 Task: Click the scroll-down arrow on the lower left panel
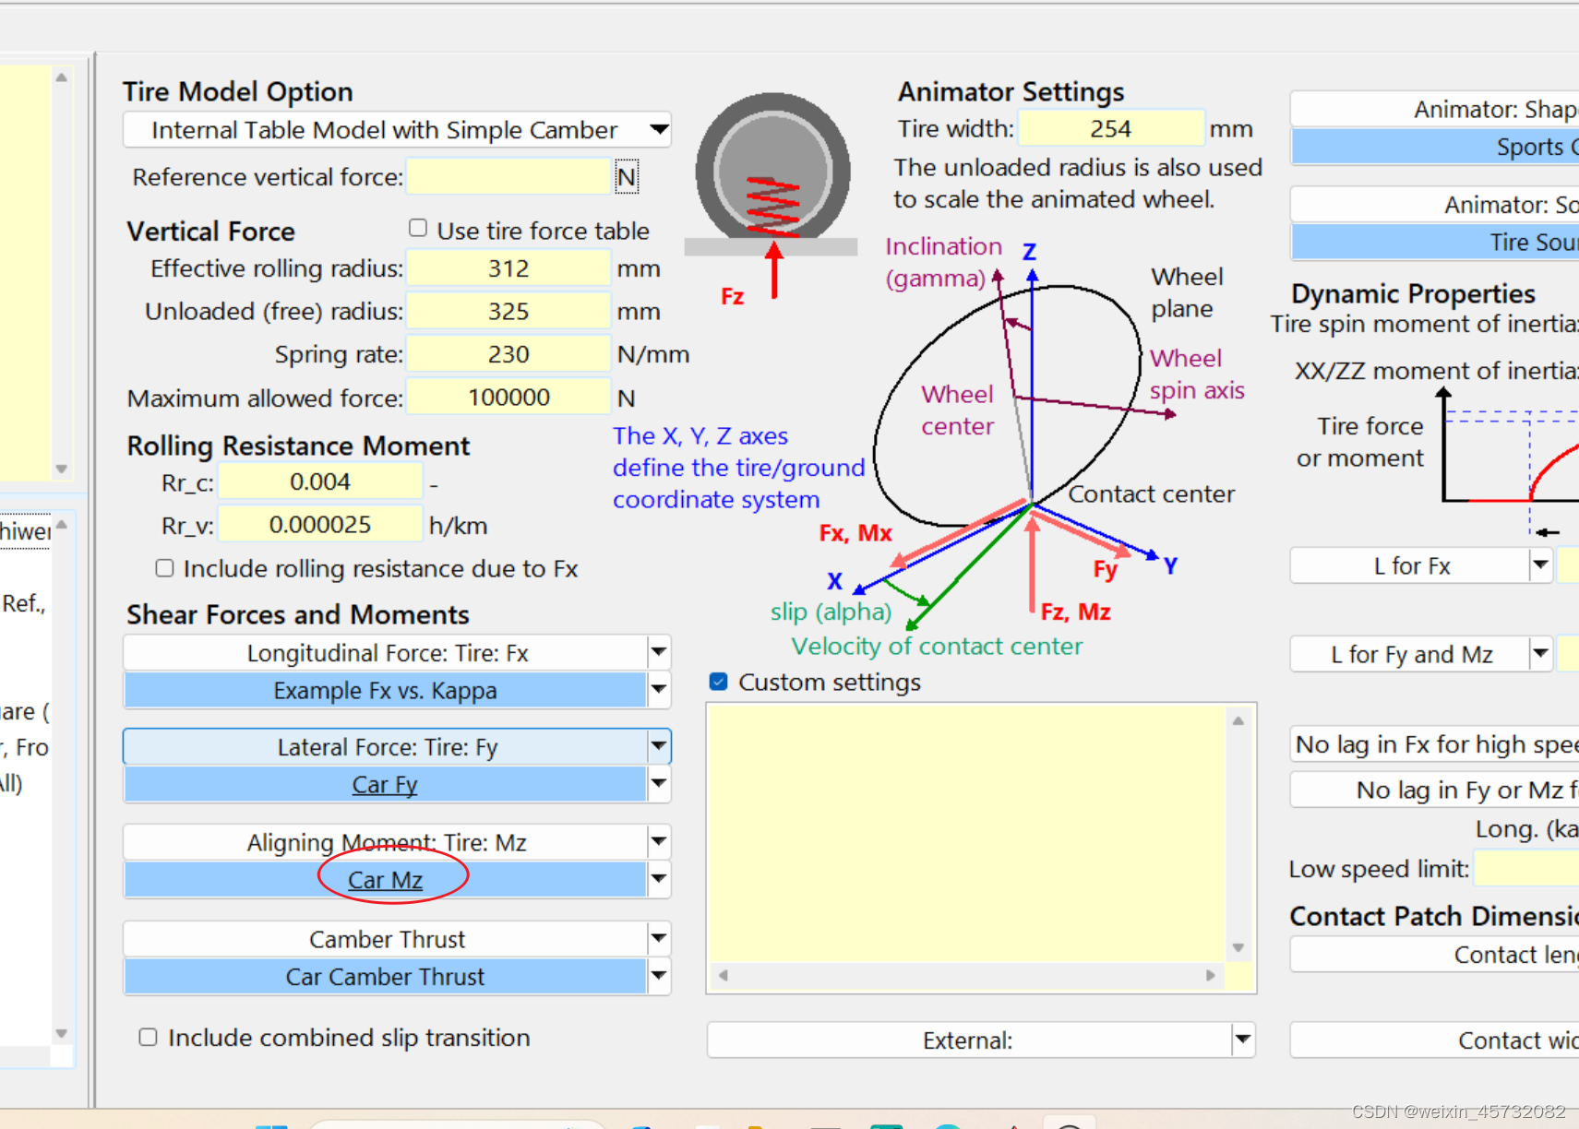click(61, 1032)
